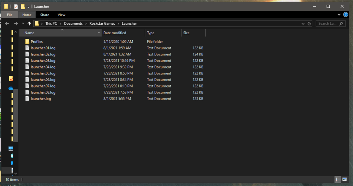
Task: Select the launcher.01.log file icon
Action: pos(27,48)
